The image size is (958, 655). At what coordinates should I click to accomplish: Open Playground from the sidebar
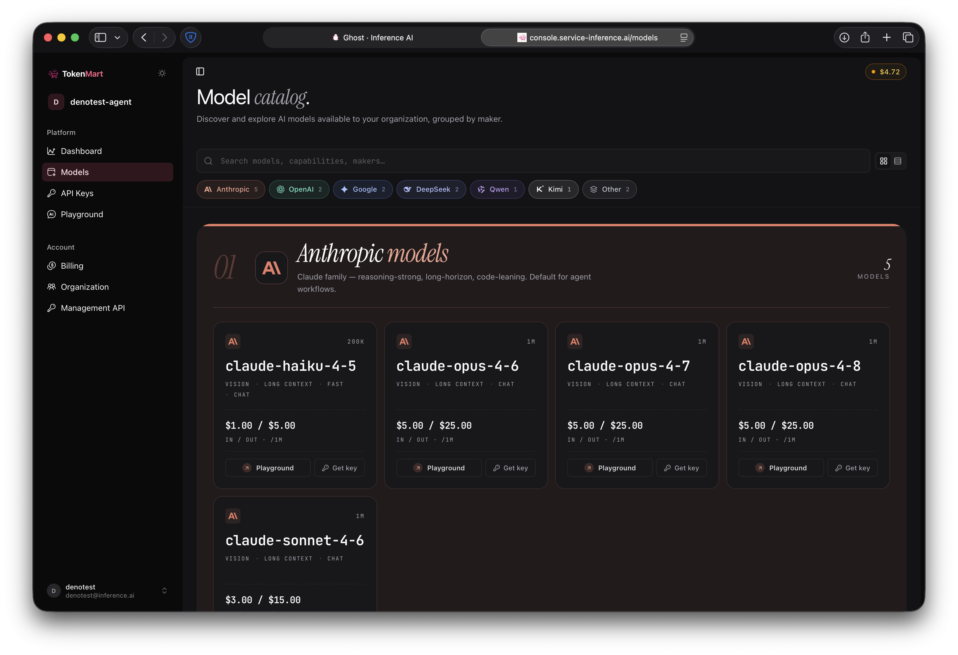click(x=108, y=214)
